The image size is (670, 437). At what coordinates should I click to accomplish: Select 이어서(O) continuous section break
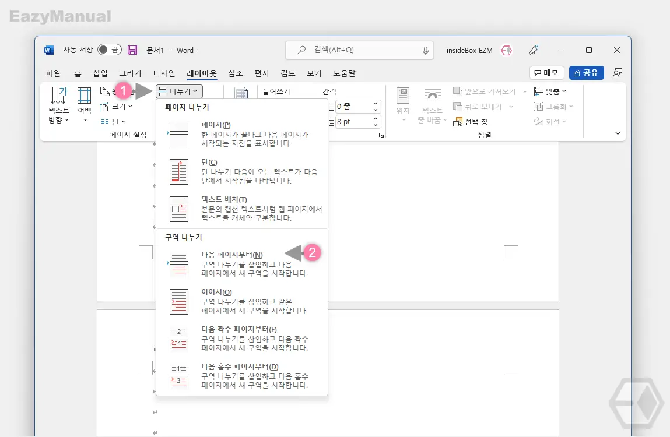coord(242,301)
